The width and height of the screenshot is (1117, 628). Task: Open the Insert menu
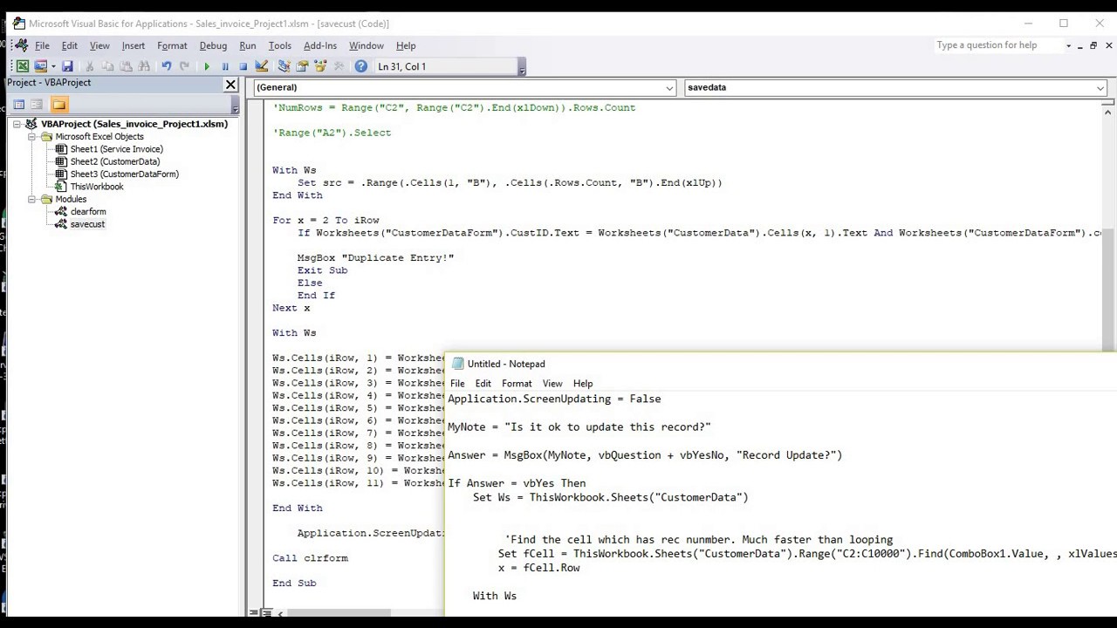pyautogui.click(x=134, y=45)
